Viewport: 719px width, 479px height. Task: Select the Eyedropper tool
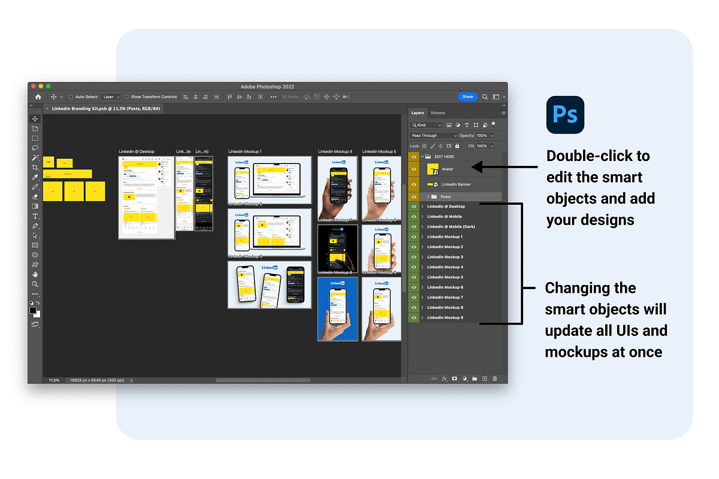pos(35,177)
